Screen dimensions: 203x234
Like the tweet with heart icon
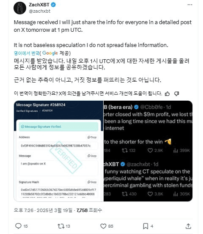(x=103, y=226)
